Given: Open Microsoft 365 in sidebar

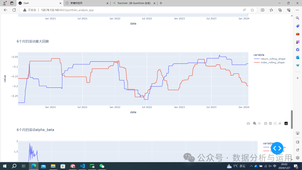Looking at the screenshot, I should [x=298, y=50].
